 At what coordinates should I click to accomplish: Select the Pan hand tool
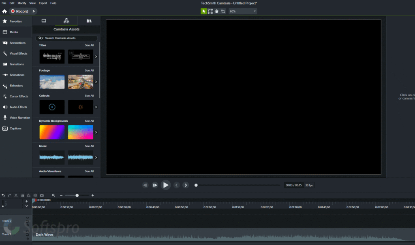[216, 11]
